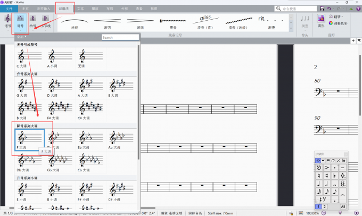This screenshot has height=216, width=362.
Task: Click the command search box
Action: point(295,9)
